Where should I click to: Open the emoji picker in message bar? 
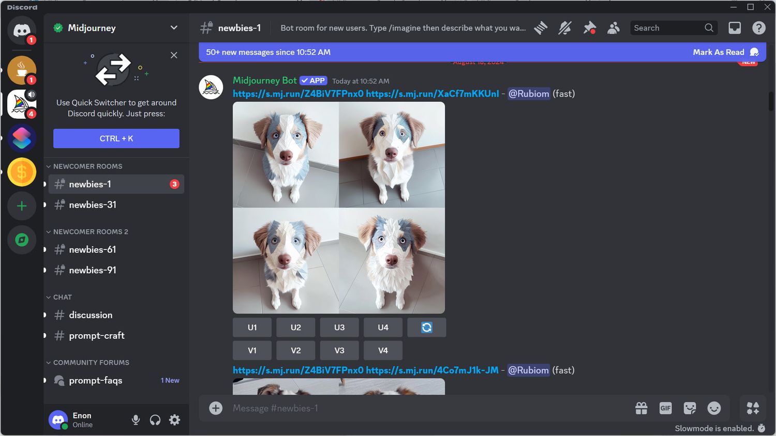point(714,408)
